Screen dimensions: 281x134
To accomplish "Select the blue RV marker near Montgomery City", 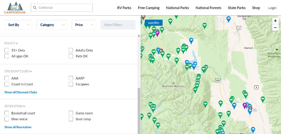I will 228,19.
